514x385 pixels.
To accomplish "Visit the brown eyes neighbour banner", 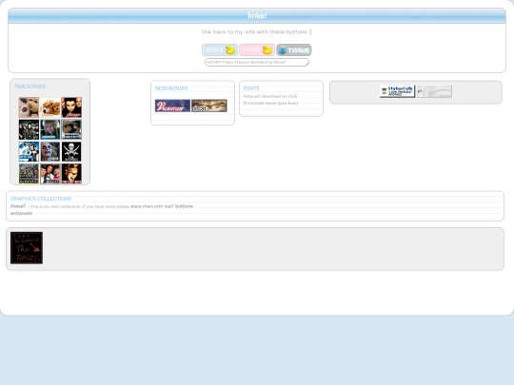I will click(x=209, y=106).
